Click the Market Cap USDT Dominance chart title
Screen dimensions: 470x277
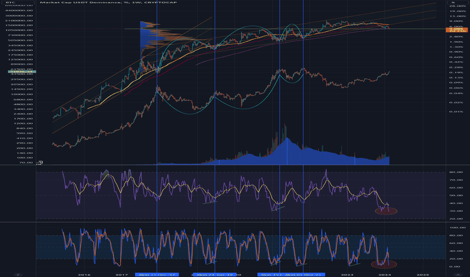point(108,3)
